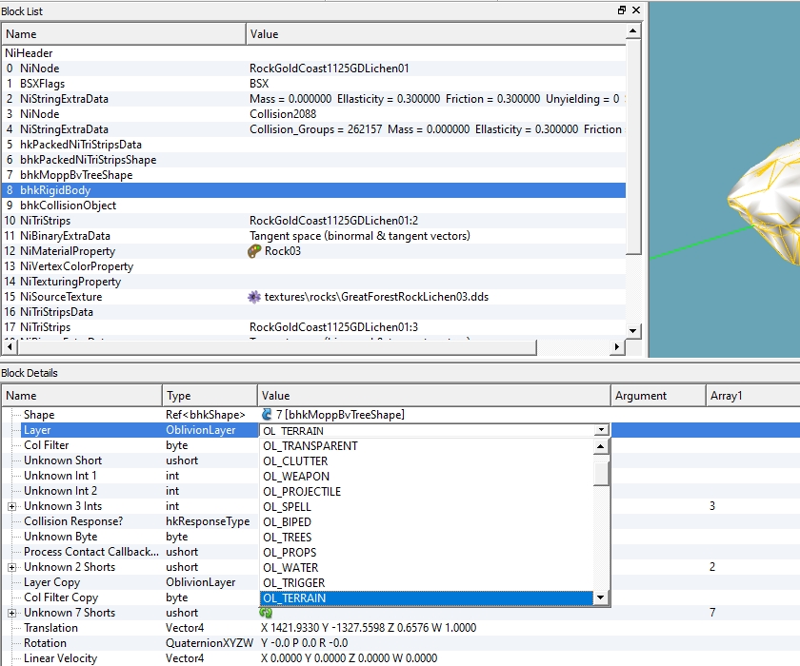Select block 12 NiMaterialProperty
The height and width of the screenshot is (666, 800).
point(313,251)
